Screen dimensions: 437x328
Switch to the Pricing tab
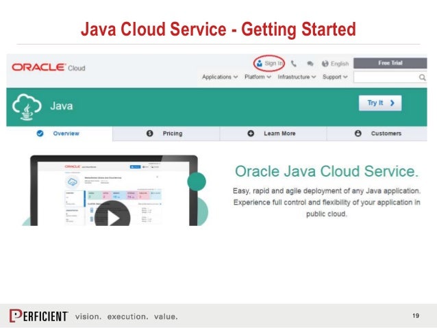(x=166, y=134)
